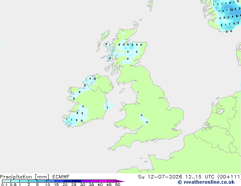Click the legend label 10

coord(48,184)
